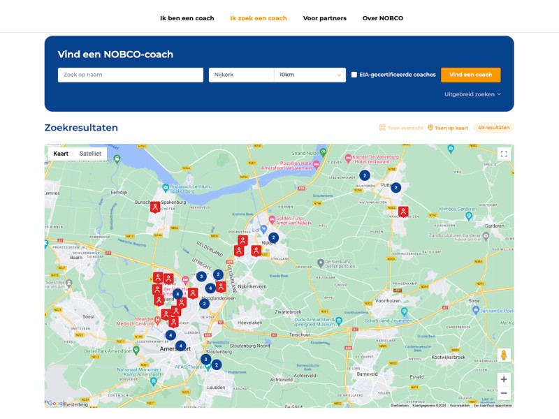Click red coach marker near Bunschoten-Spakenburg

pos(155,207)
